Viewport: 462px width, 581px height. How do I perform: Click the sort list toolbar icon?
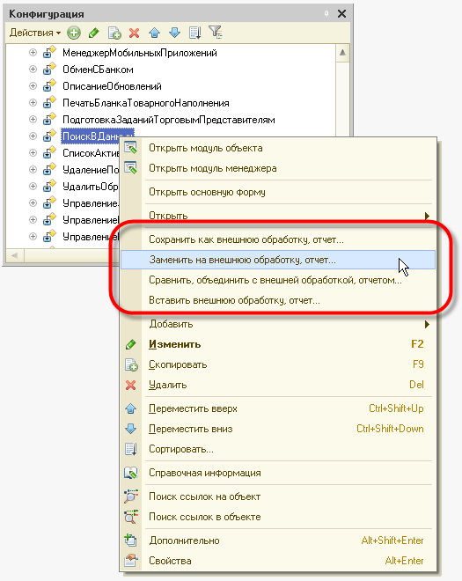[x=194, y=33]
